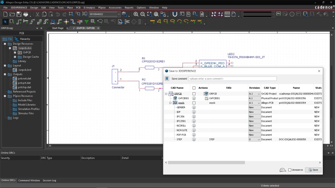Select the Place Text ABC tool

200,21
